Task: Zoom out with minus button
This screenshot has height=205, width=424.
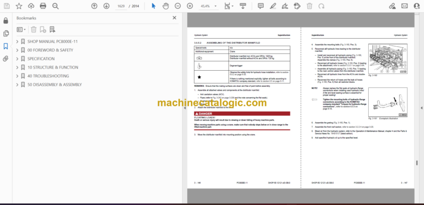Action: 178,6
